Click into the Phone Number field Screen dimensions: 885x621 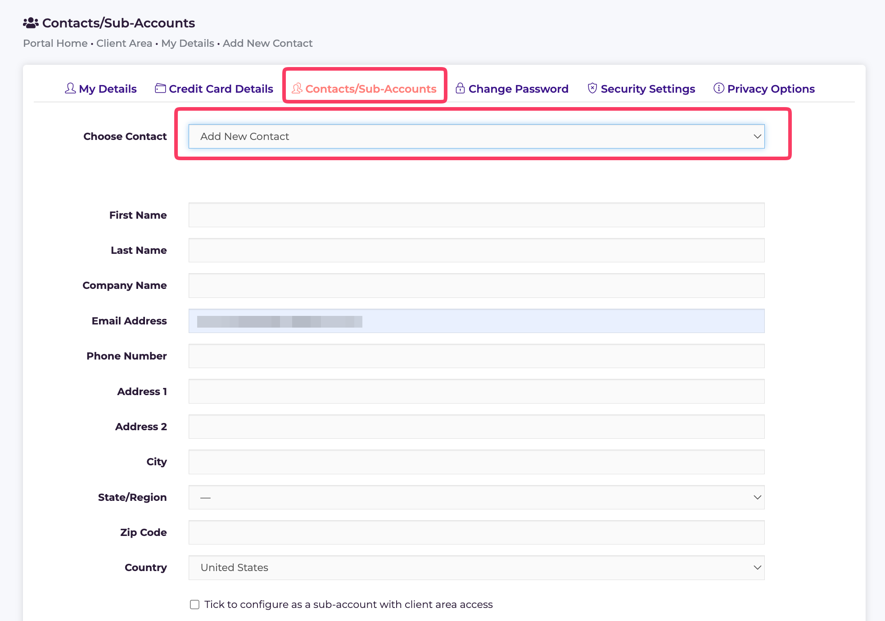(x=476, y=356)
